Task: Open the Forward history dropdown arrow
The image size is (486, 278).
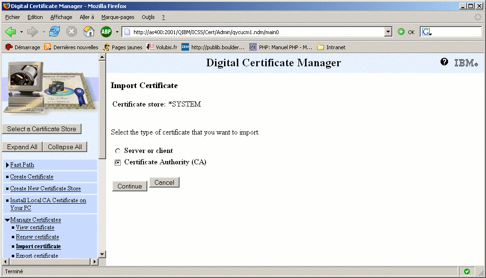Action: coord(44,32)
